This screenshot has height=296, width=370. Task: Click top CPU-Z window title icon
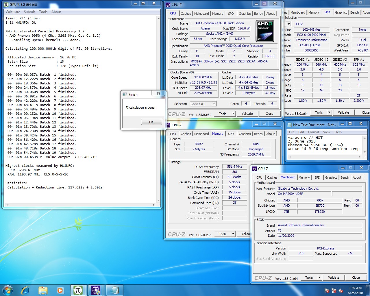click(168, 5)
